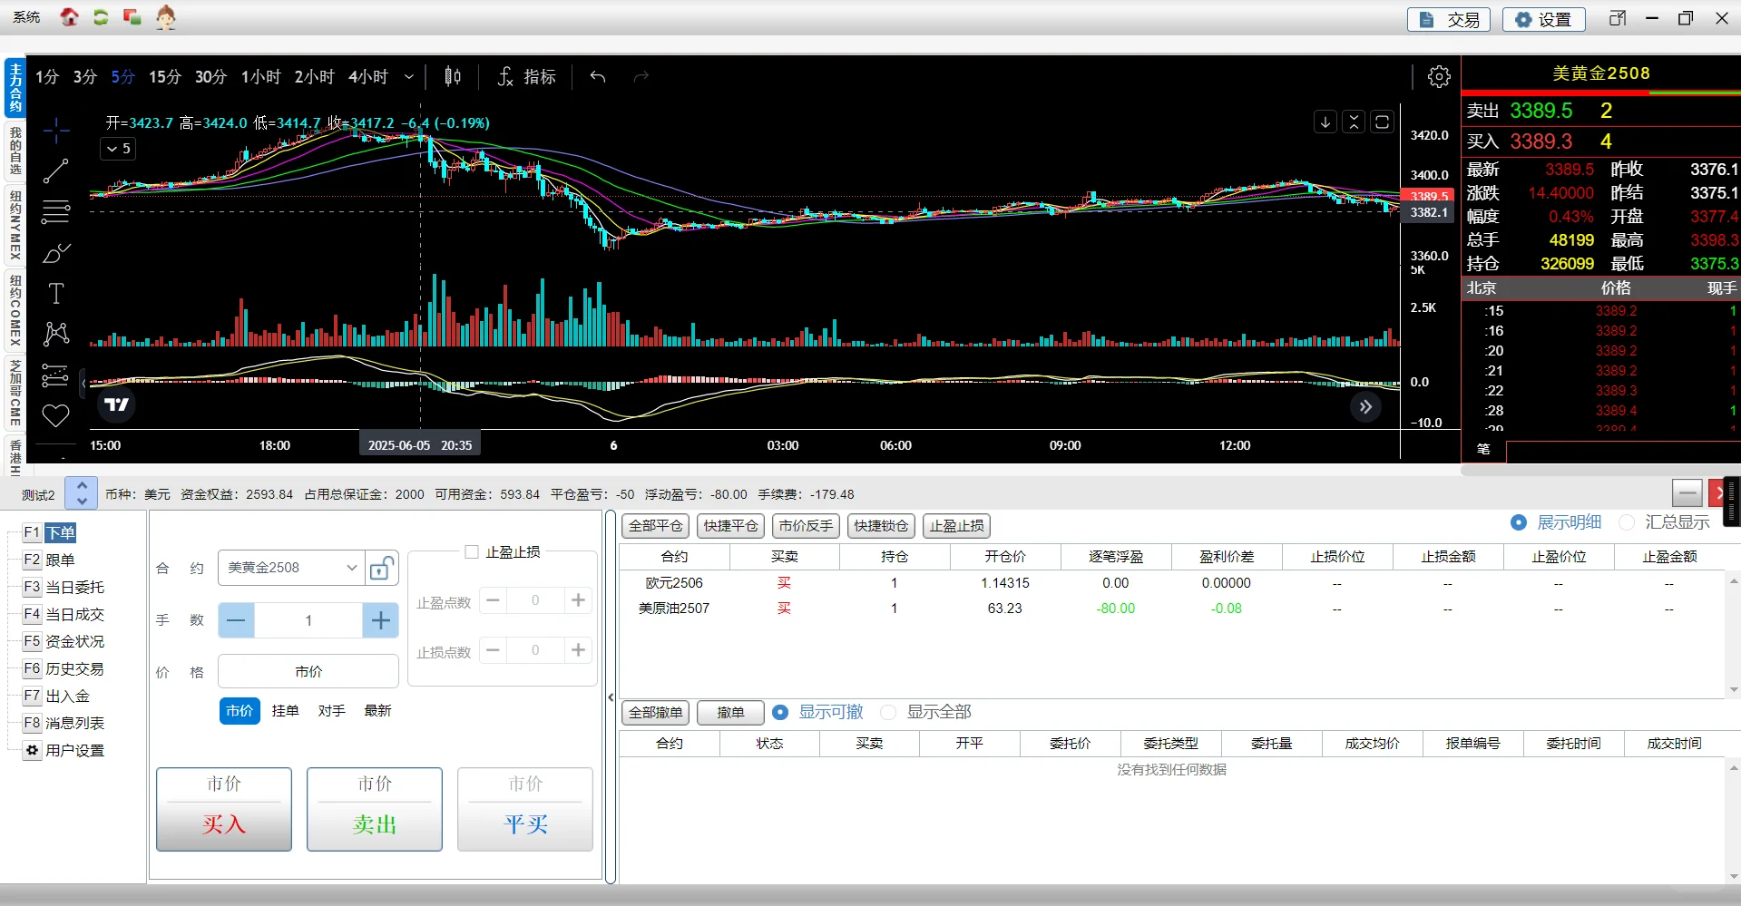Choose the 市价 price type toggle
The width and height of the screenshot is (1741, 906).
[x=240, y=711]
